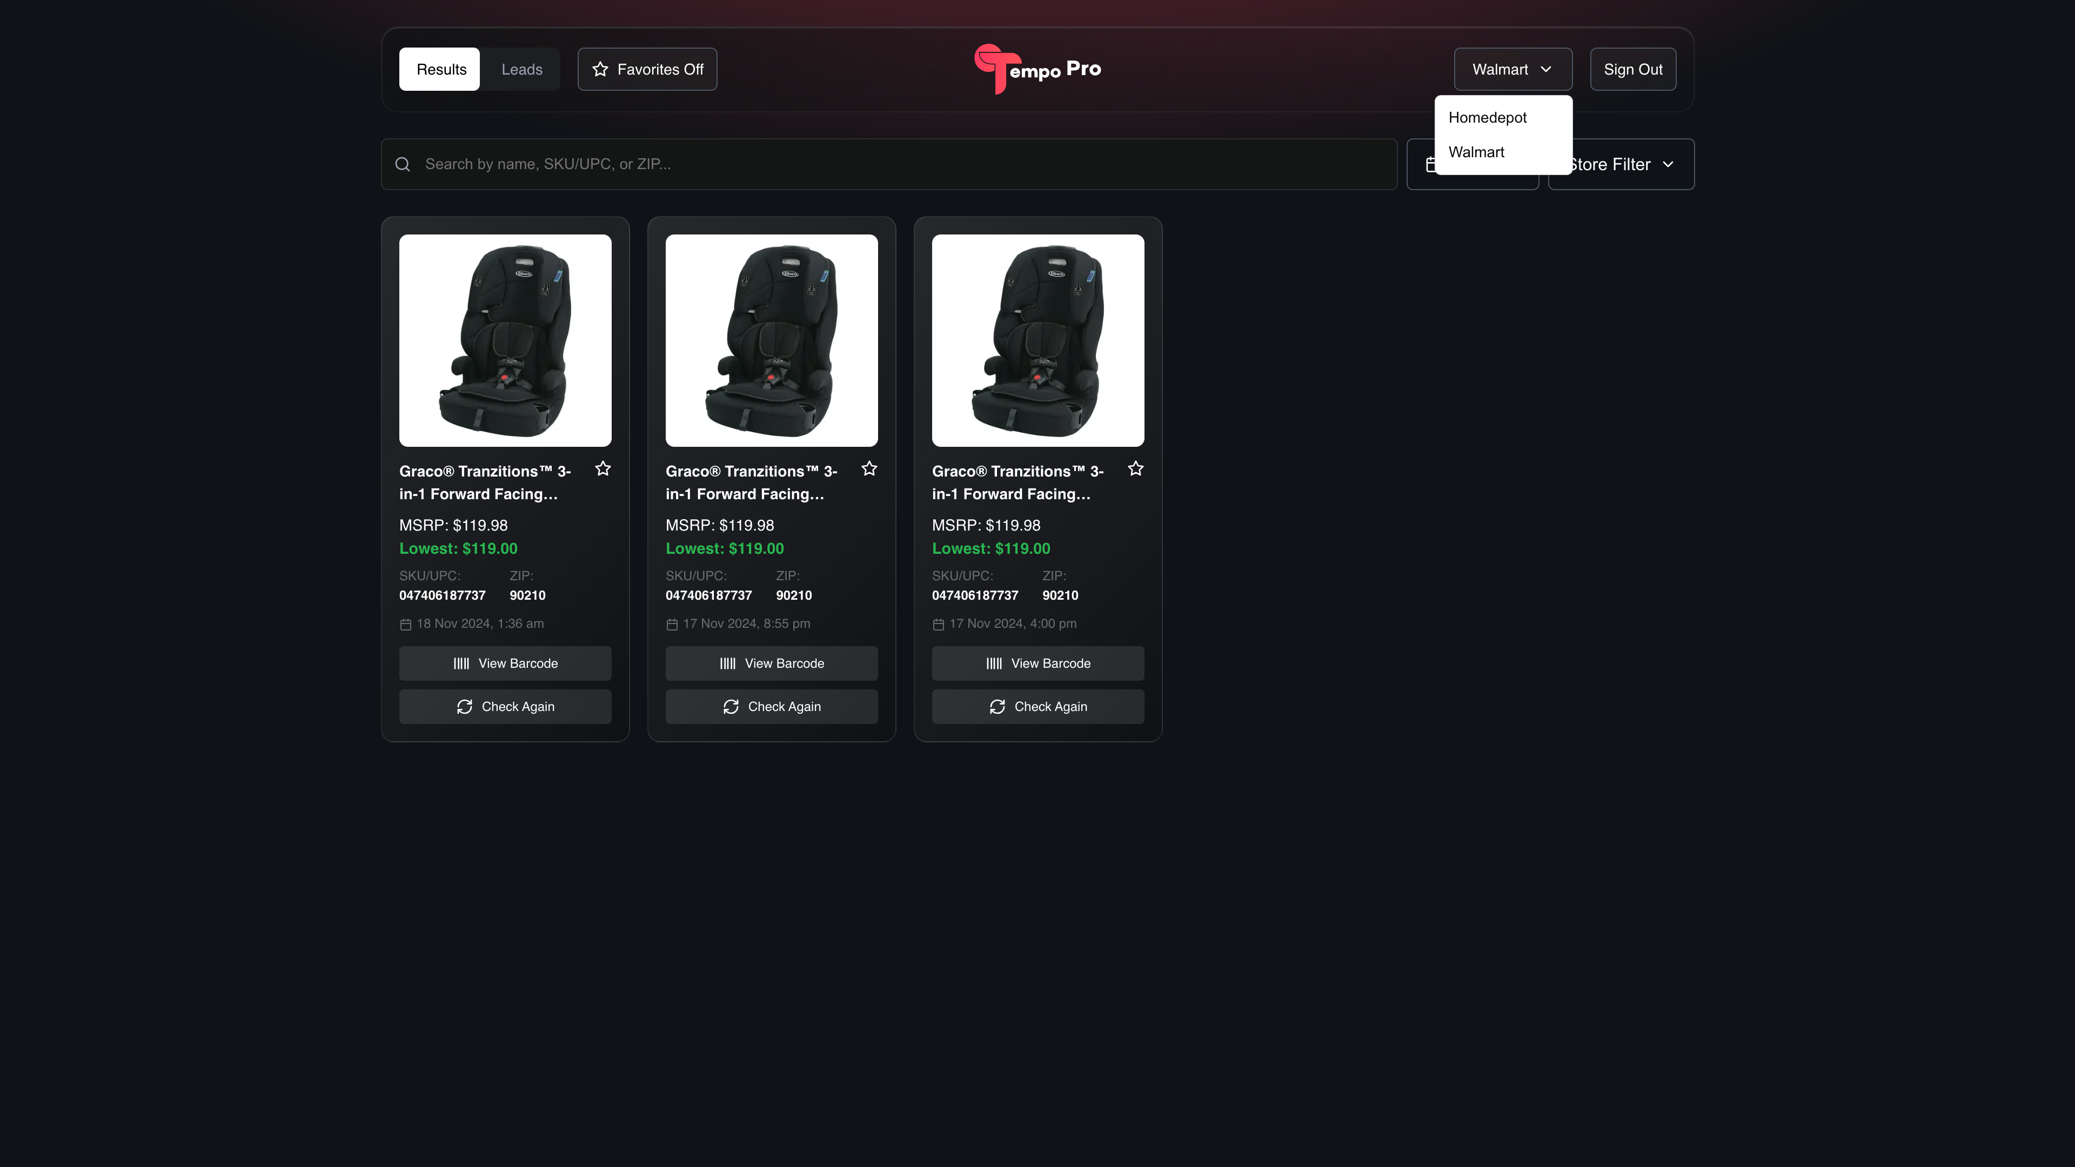Choose Walmart option in dropdown list
The image size is (2075, 1167).
(x=1476, y=152)
